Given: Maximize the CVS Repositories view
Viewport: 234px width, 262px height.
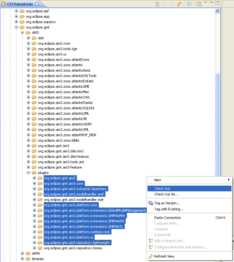Looking at the screenshot, I should (217, 3).
